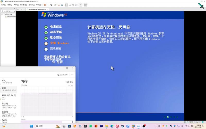The width and height of the screenshot is (206, 129).
Task: Select CPU in Task Manager sidebar
Action: 4,80
